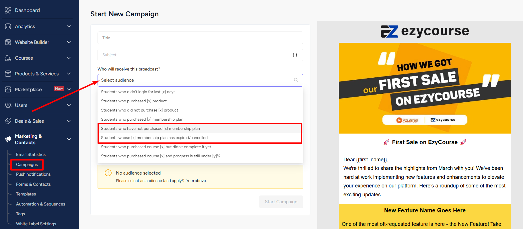The width and height of the screenshot is (523, 229).
Task: Click the 'Dear {{first_name}},' greeting line
Action: (x=366, y=160)
